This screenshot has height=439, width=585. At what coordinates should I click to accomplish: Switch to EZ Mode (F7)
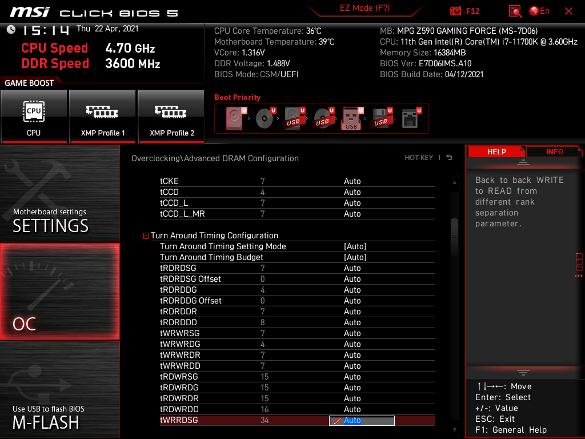(x=364, y=8)
